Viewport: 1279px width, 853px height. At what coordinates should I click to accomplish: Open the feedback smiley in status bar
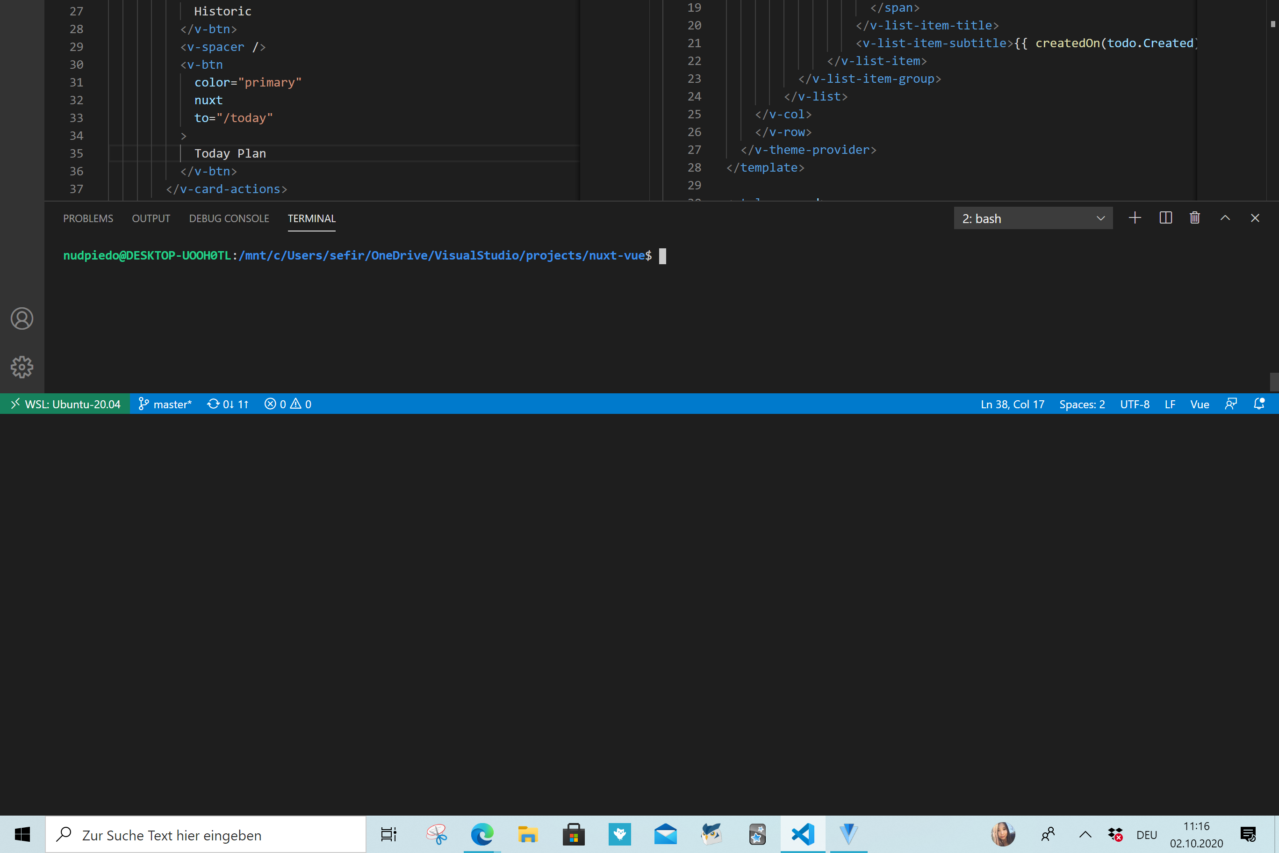click(x=1230, y=404)
